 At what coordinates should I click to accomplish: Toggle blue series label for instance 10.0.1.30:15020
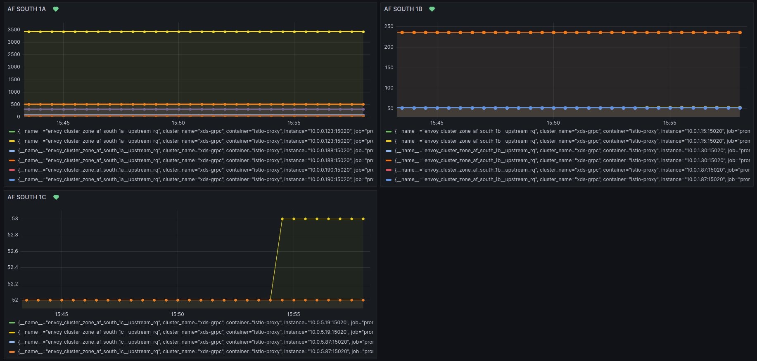tap(572, 151)
